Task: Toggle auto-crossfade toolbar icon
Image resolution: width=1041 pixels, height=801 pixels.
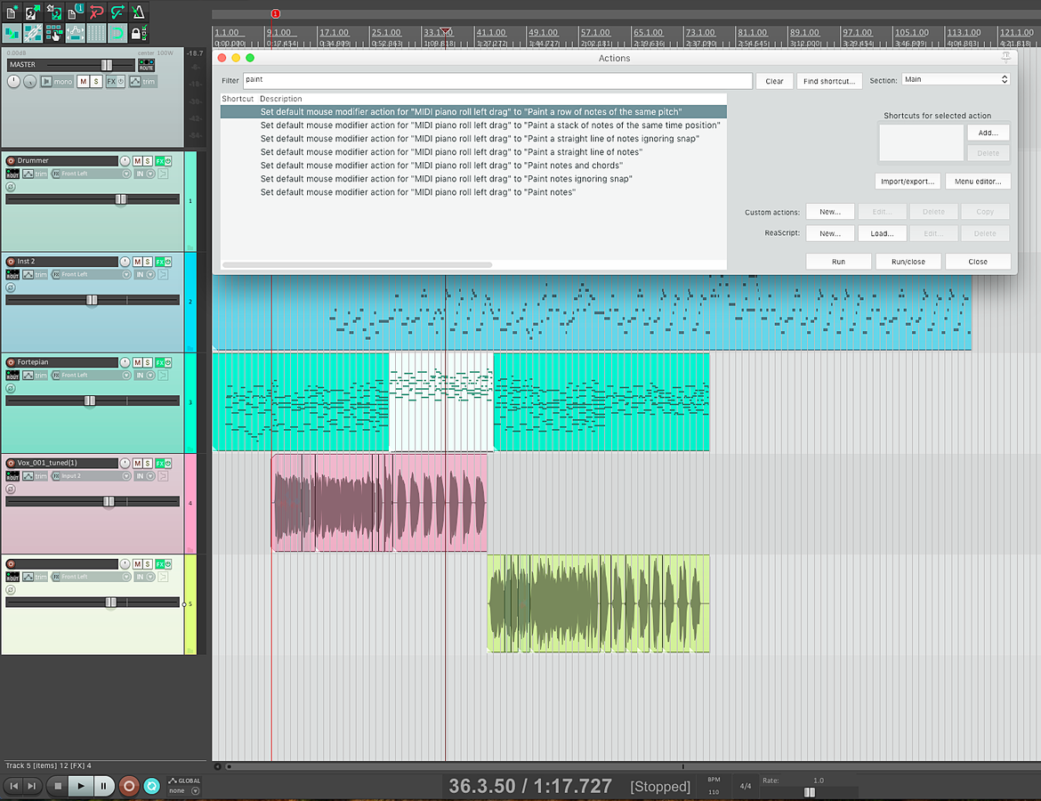Action: click(12, 33)
